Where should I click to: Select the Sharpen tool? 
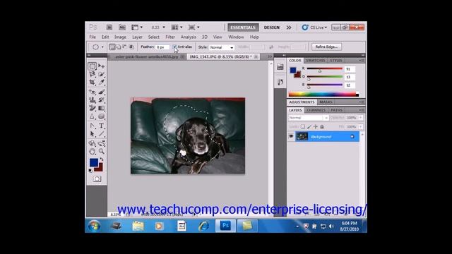(93, 116)
